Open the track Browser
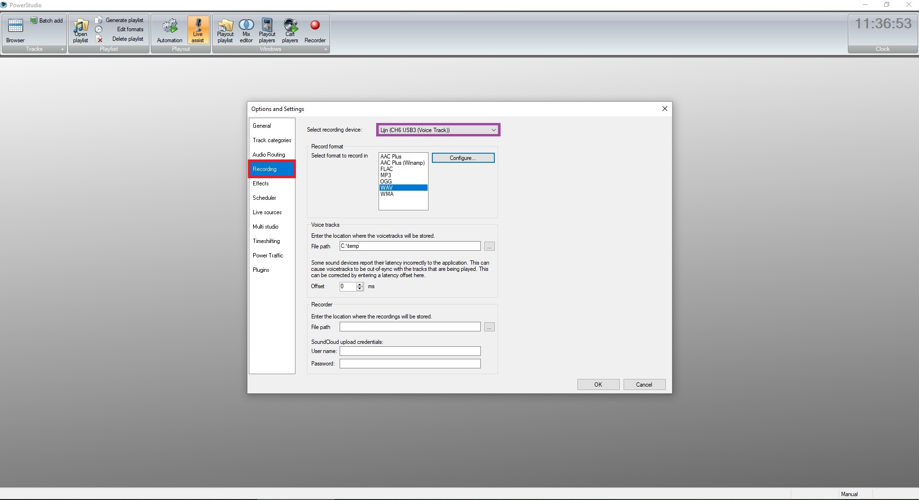Screen dimensions: 919x500 click(15, 30)
